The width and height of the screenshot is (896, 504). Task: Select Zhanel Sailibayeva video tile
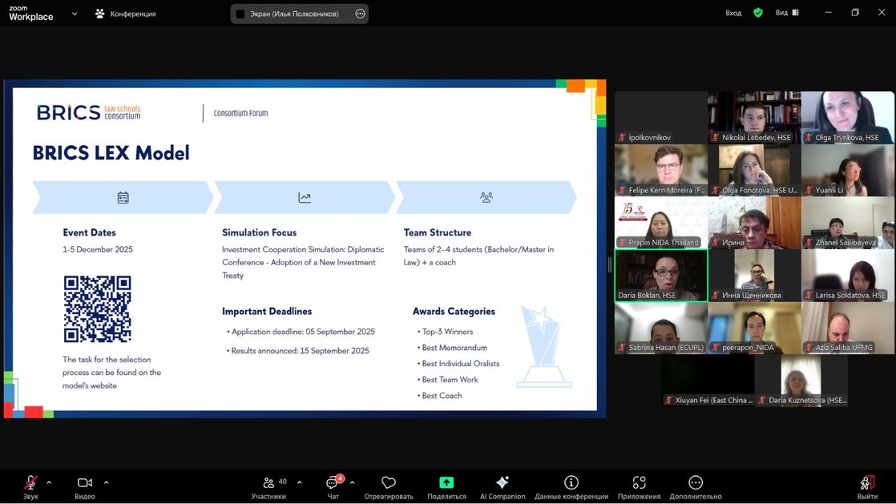(x=848, y=222)
